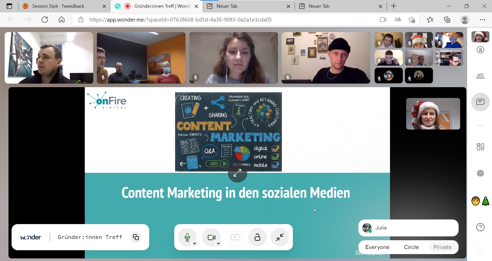Click the broadcast icon in the sidebar

[x=480, y=173]
